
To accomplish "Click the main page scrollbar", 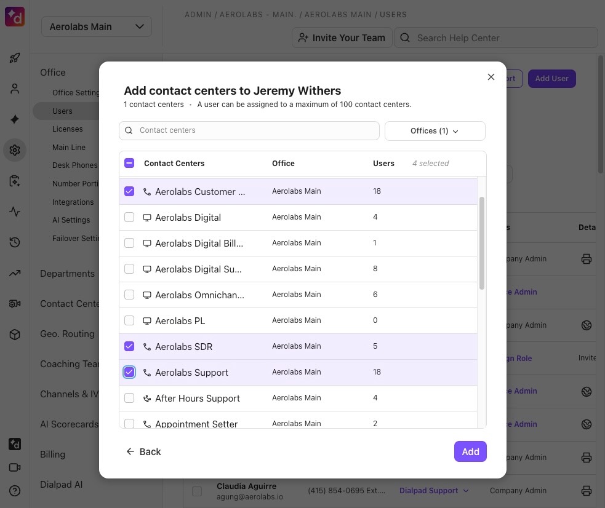I will tap(600, 114).
